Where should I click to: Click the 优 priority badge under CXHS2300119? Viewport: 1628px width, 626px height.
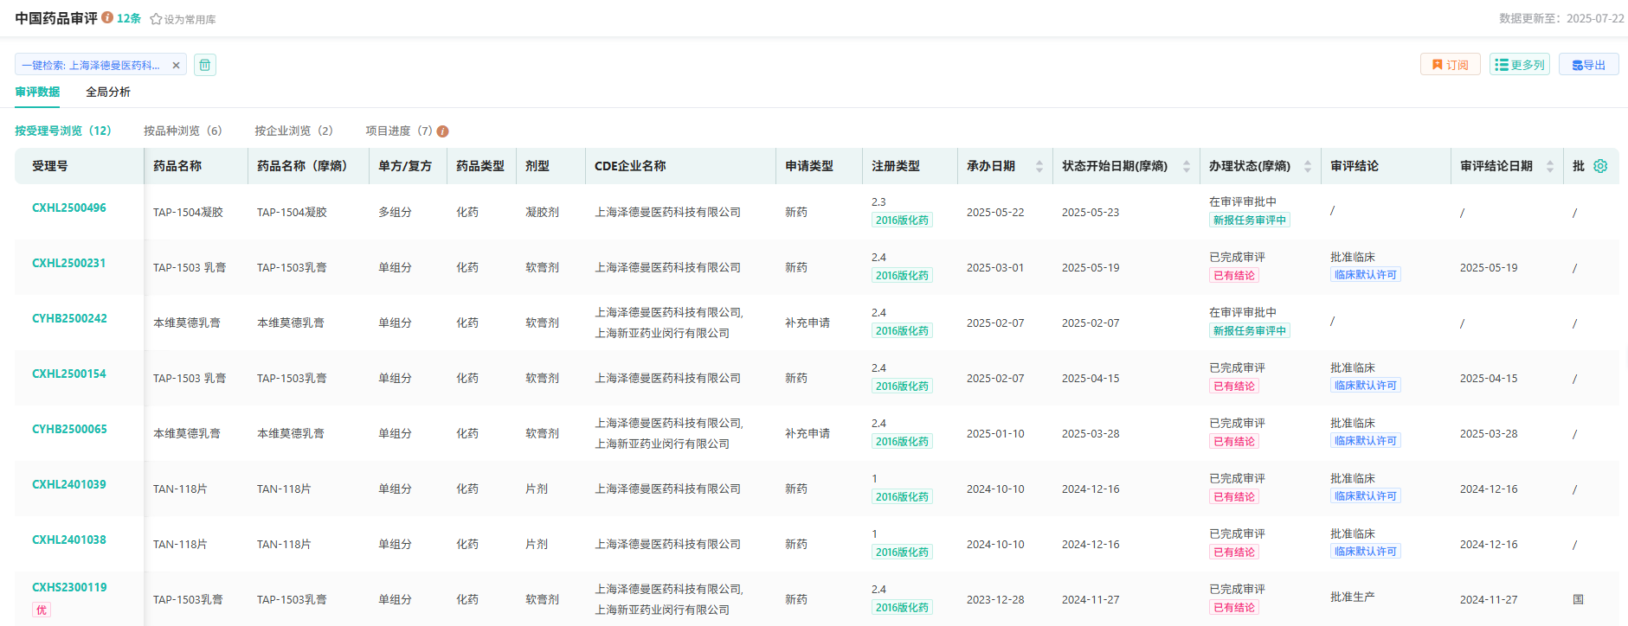pos(42,610)
